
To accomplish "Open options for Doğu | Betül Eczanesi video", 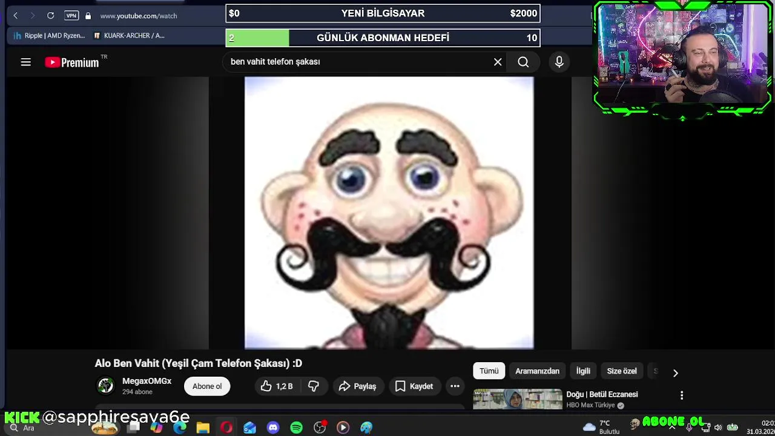I will coord(682,395).
